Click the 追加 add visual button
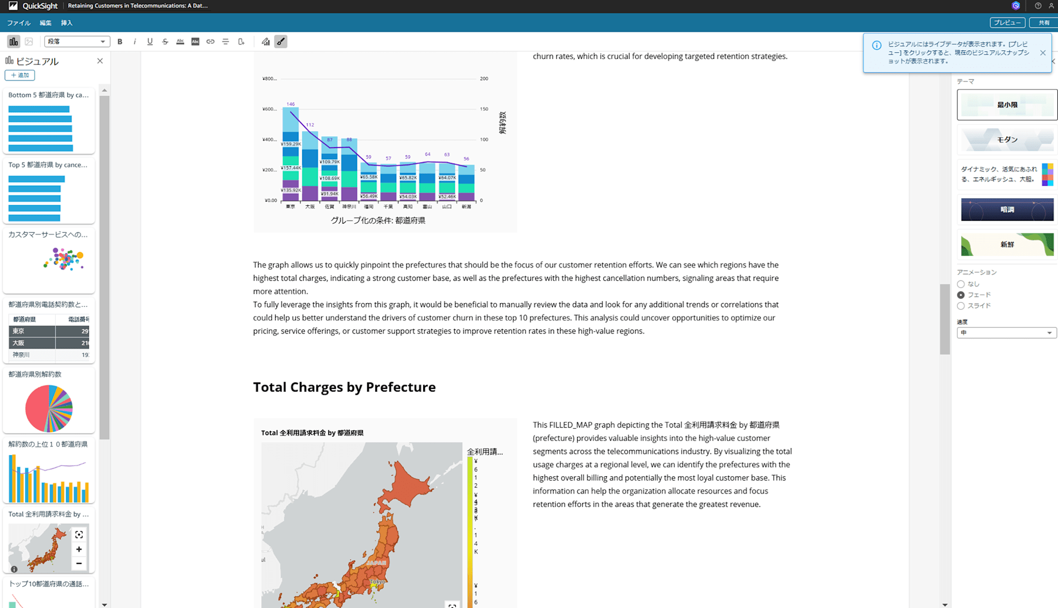 20,75
